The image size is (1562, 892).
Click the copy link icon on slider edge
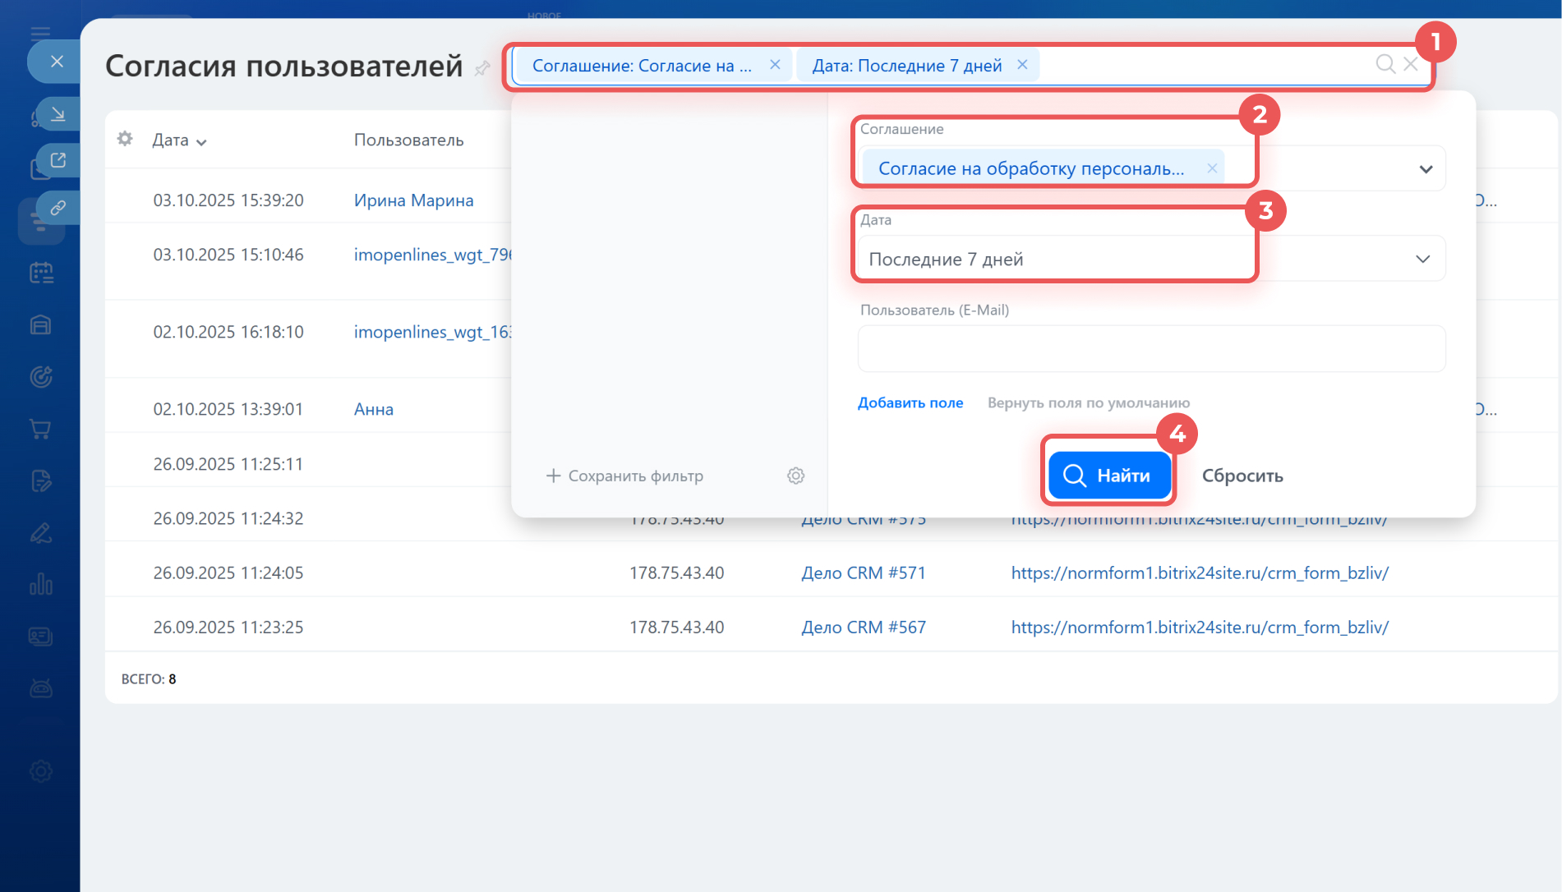pos(58,208)
